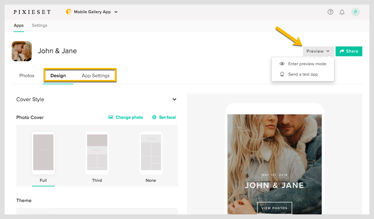Select the Third cover layout thumbnail

click(x=97, y=153)
